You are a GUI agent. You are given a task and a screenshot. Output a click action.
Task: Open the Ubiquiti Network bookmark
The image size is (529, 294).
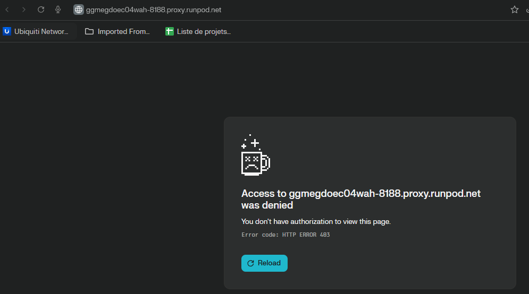[41, 31]
